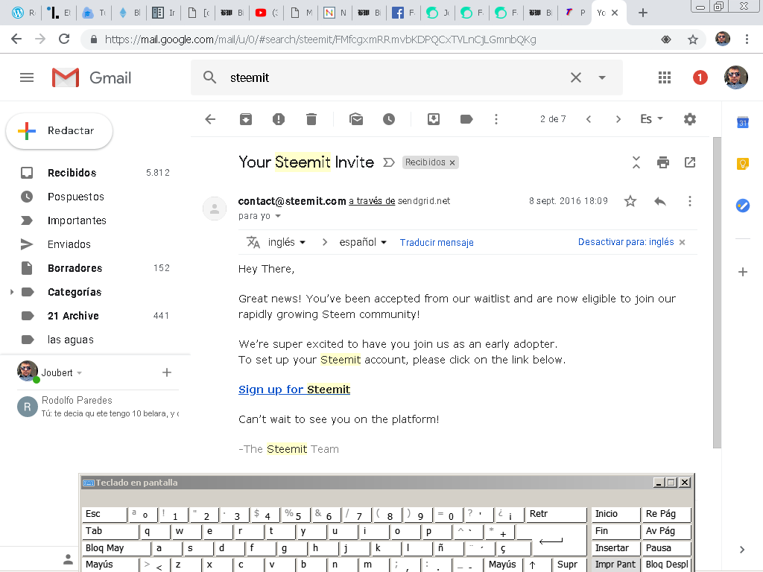Open Sign up for Steemit link

(294, 390)
